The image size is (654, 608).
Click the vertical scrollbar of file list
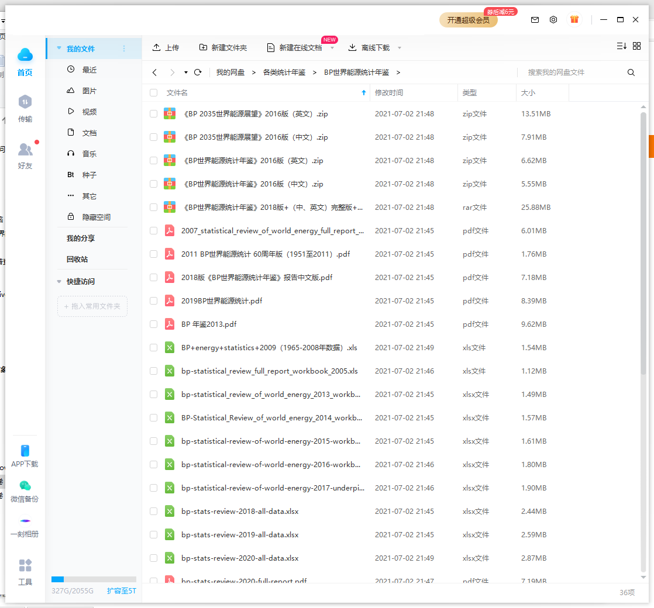pyautogui.click(x=643, y=243)
